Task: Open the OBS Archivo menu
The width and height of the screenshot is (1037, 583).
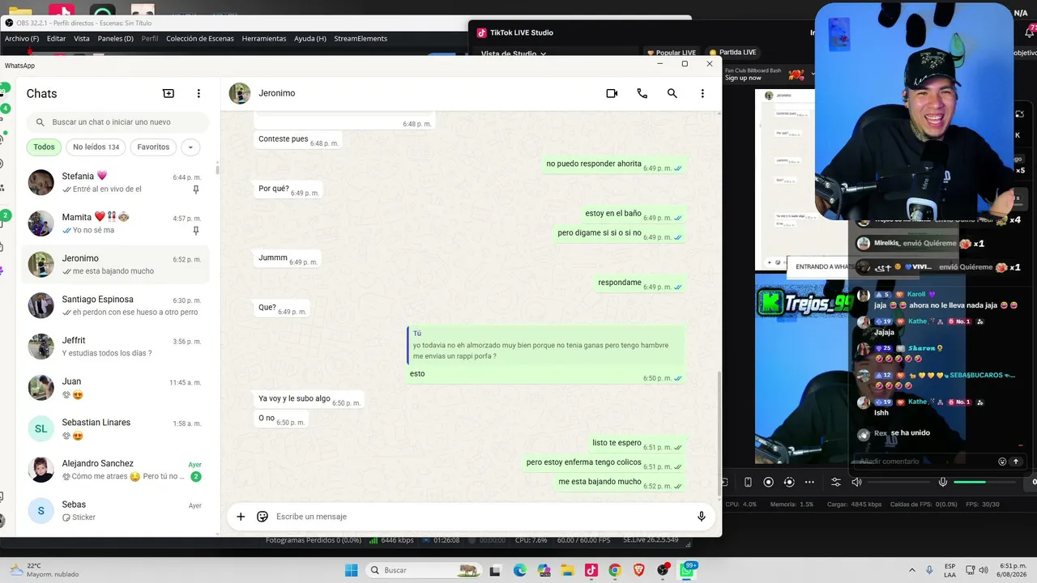Action: [22, 39]
